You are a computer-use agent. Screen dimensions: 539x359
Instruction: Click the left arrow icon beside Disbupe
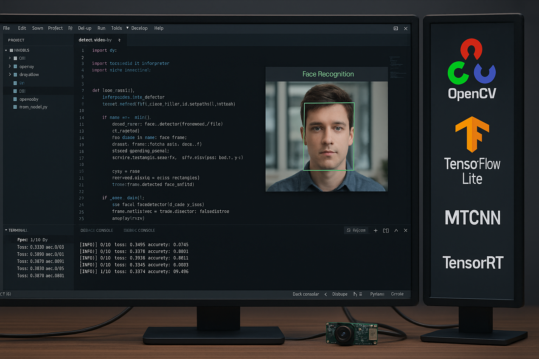326,294
